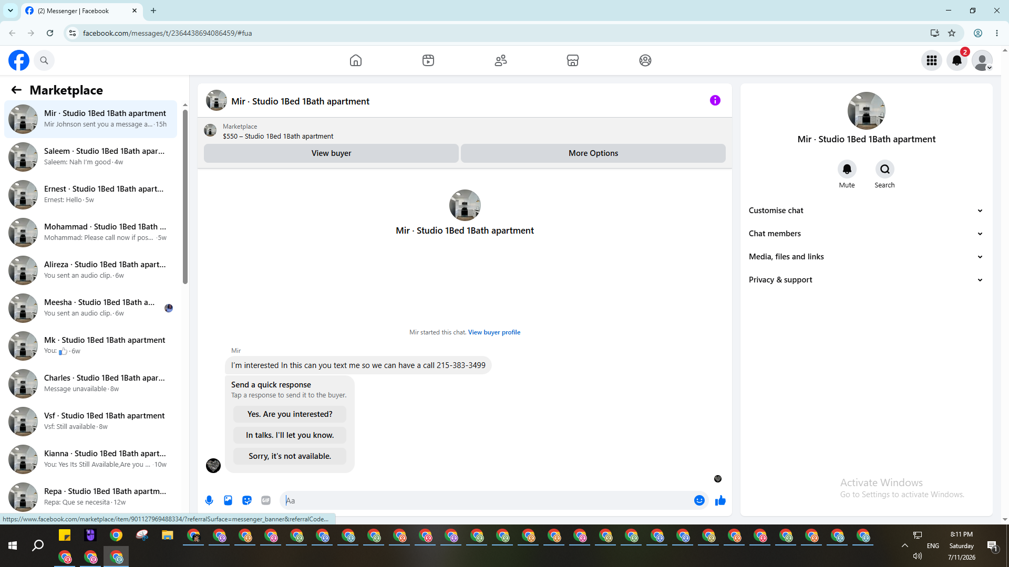This screenshot has height=567, width=1009.
Task: Open the emoji picker in message box
Action: click(x=699, y=500)
